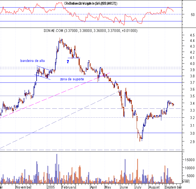Click the 2.9 price axis label

192,142
